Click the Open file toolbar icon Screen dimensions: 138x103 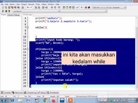click(6, 7)
